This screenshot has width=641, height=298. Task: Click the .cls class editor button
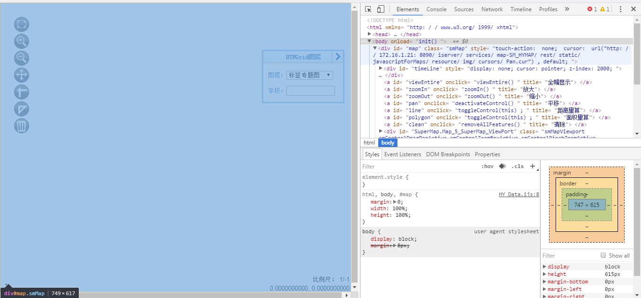click(518, 166)
